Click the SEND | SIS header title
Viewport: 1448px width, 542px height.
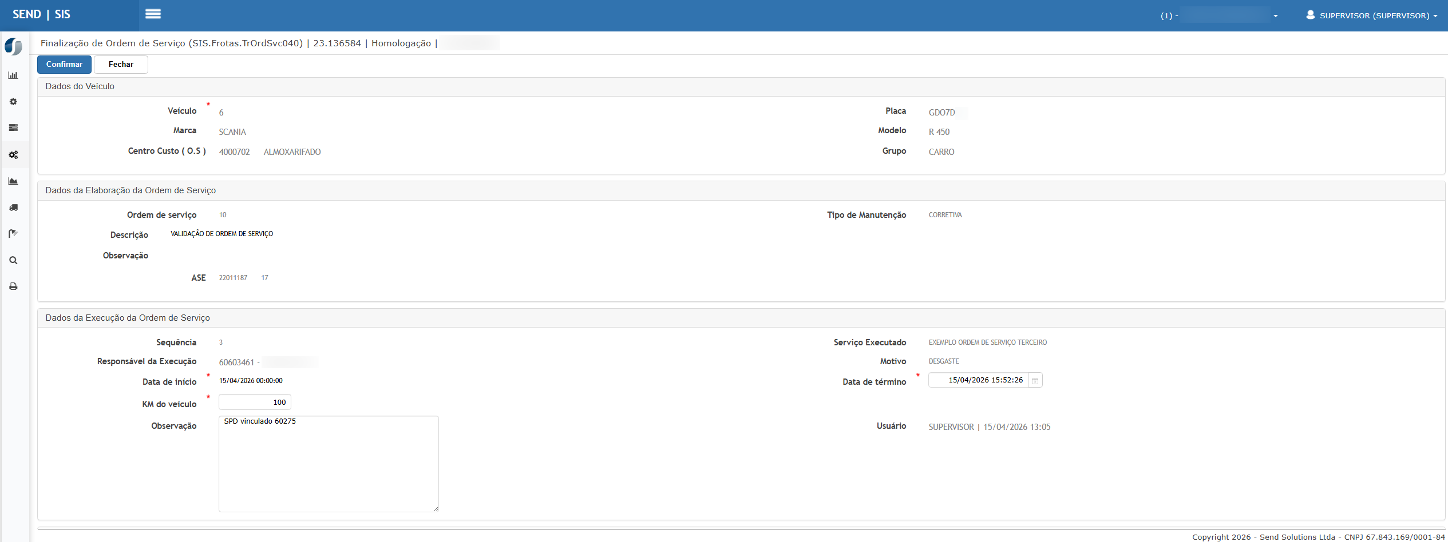pos(41,14)
